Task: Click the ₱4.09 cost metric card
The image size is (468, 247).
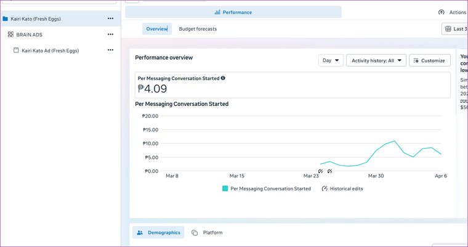Action: coord(292,85)
